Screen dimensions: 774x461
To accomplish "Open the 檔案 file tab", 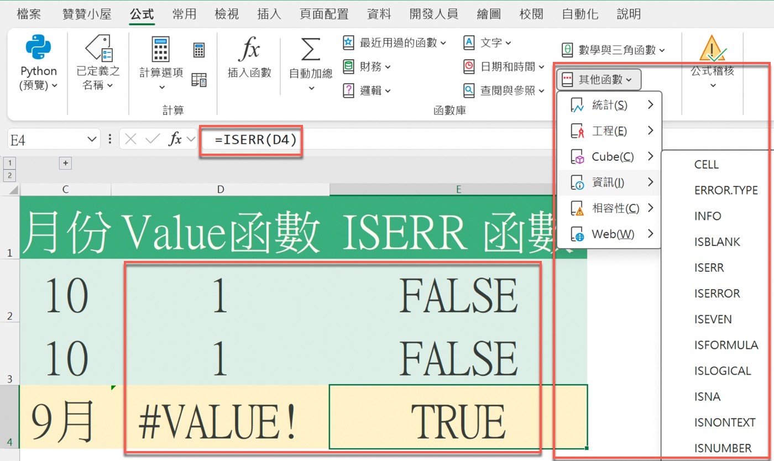I will tap(29, 14).
